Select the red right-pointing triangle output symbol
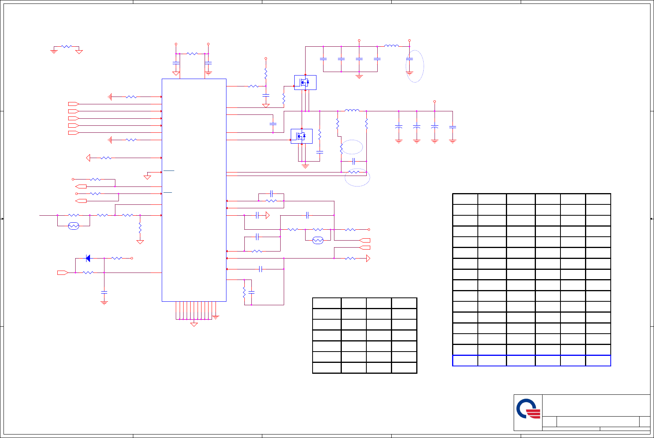 [x=368, y=258]
